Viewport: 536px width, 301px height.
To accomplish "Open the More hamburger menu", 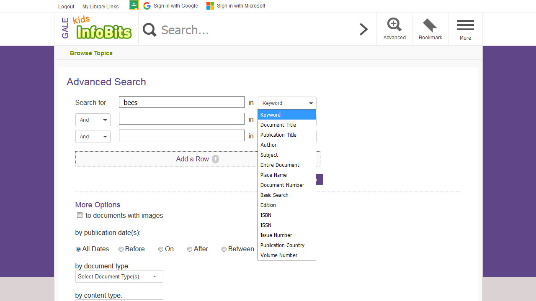I will 465,30.
